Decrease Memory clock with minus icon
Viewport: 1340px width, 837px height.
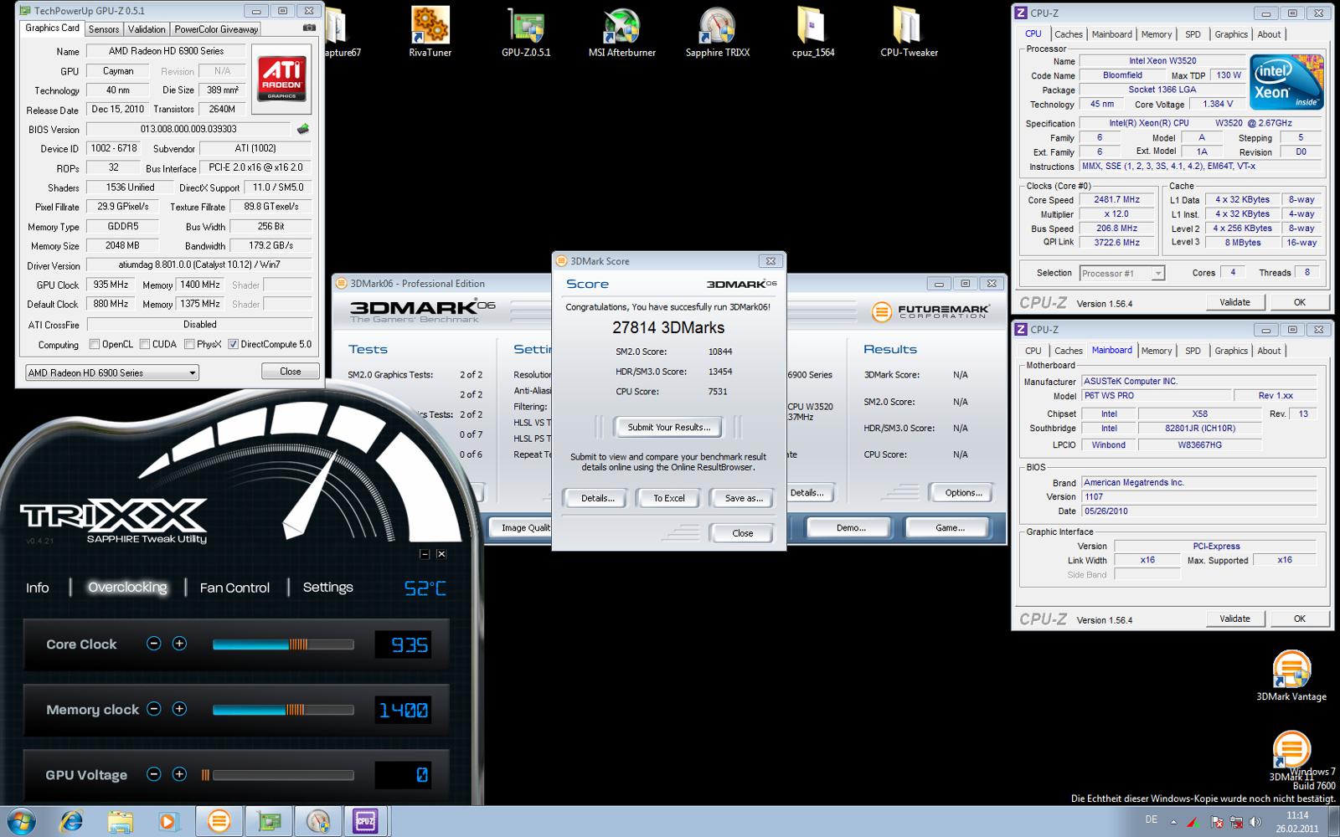[153, 709]
